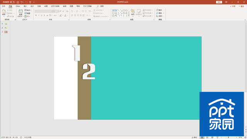The image size is (247, 139).
Task: Toggle the Notes pane in the status bar
Action: [x=195, y=137]
